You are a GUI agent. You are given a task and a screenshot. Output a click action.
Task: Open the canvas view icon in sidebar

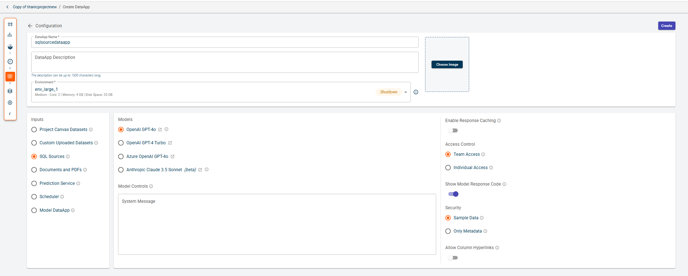(10, 24)
